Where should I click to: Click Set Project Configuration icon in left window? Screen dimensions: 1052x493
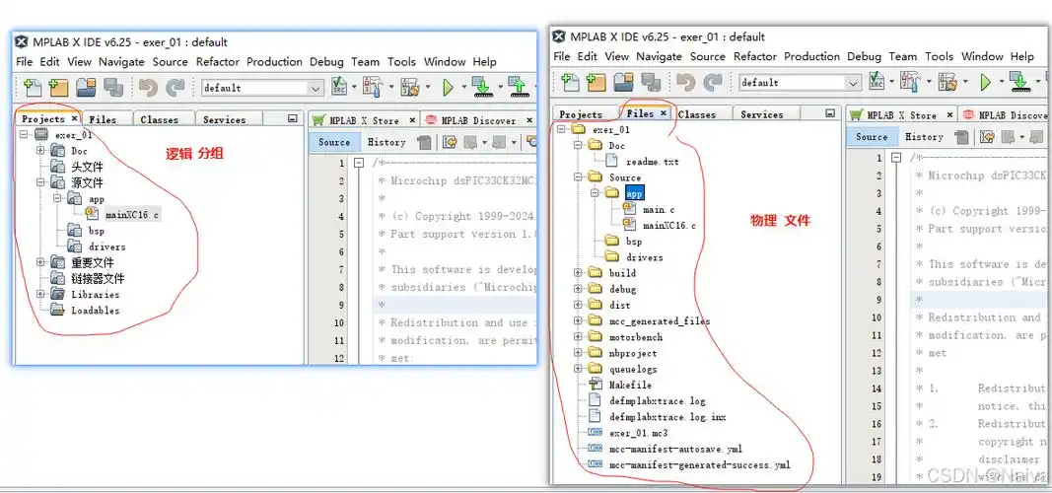pos(340,88)
